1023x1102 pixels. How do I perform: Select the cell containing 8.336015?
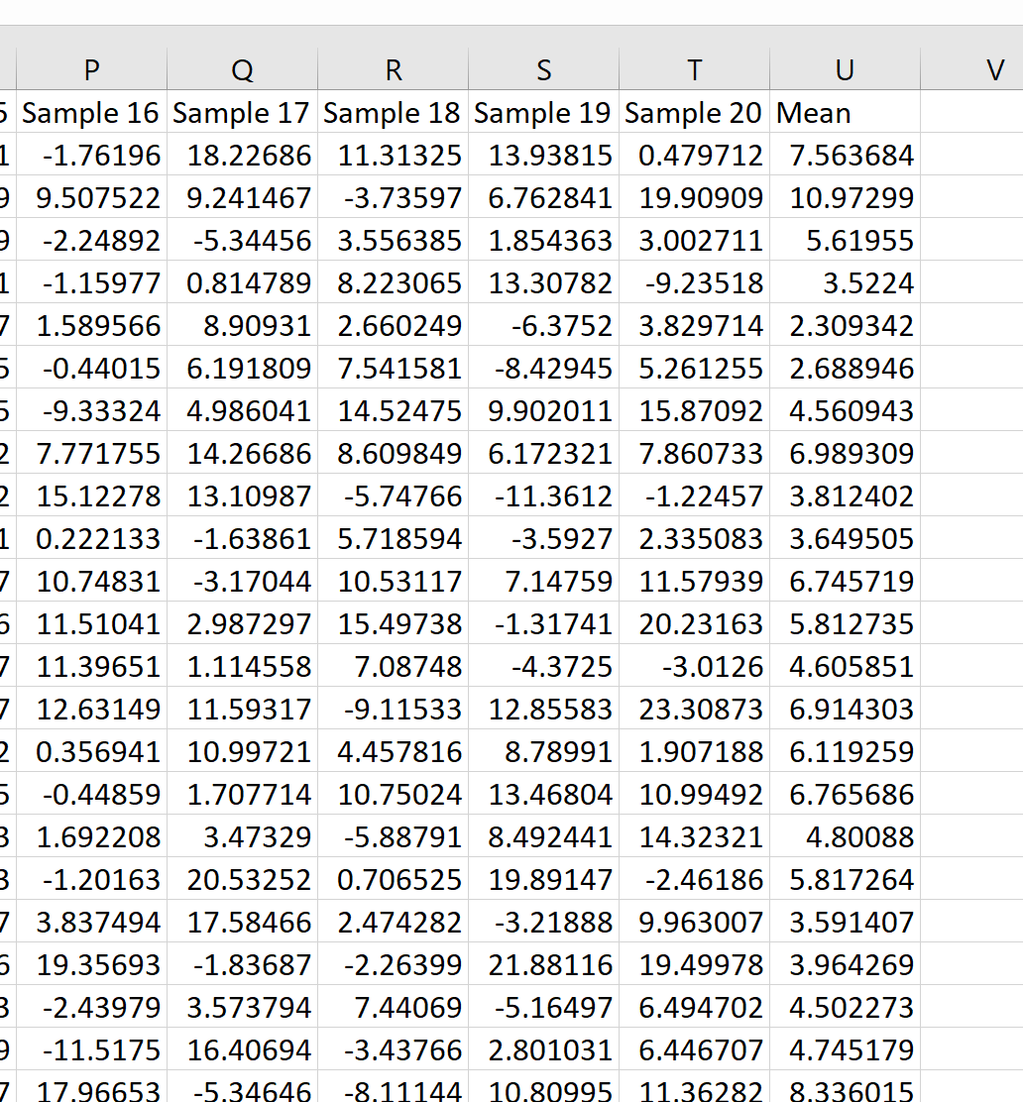[844, 1090]
